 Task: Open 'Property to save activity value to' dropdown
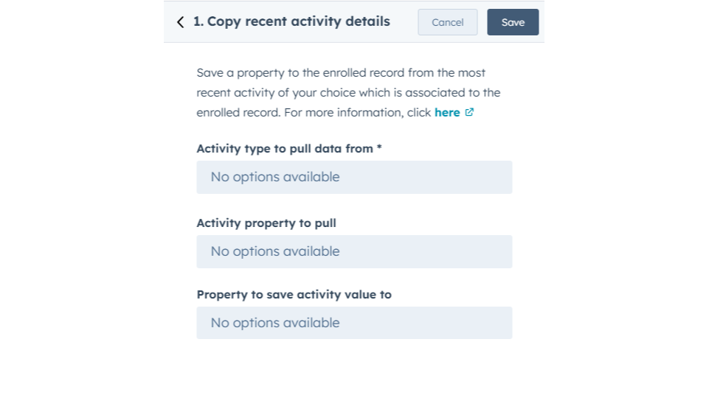click(354, 323)
